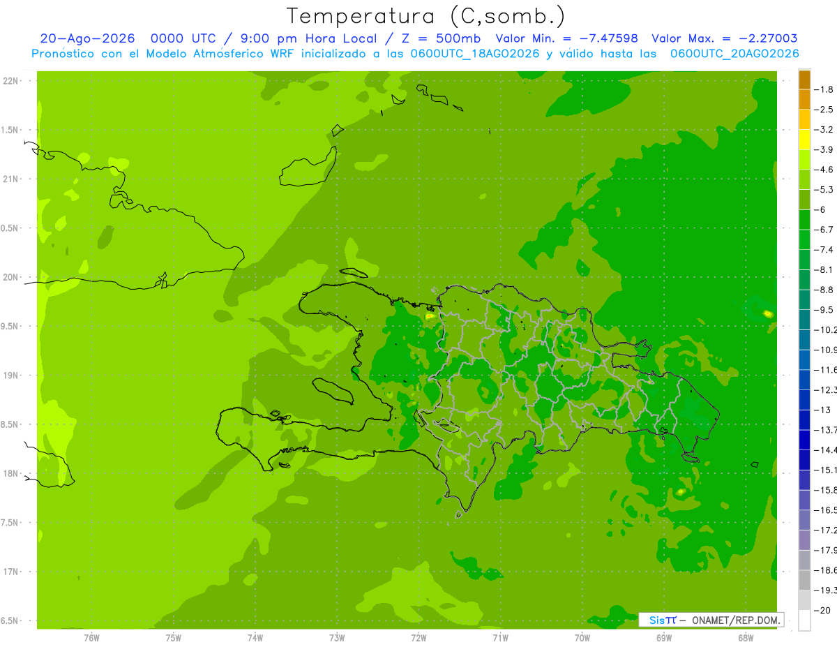Click legend swatch between -1.8 and -2.5

804,100
